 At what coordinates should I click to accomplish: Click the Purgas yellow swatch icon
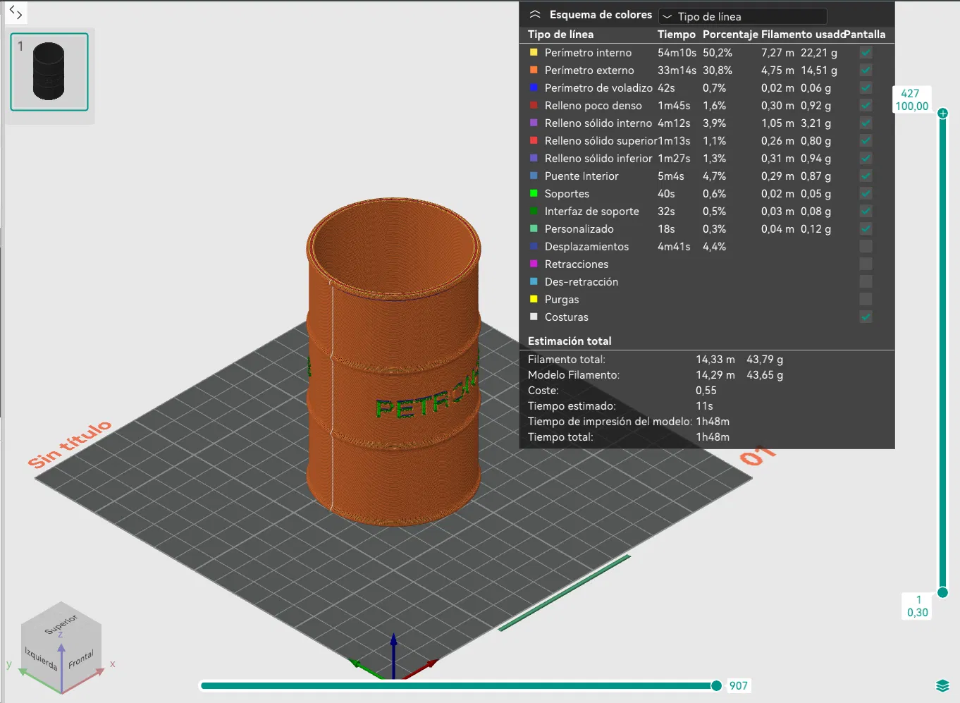coord(534,299)
